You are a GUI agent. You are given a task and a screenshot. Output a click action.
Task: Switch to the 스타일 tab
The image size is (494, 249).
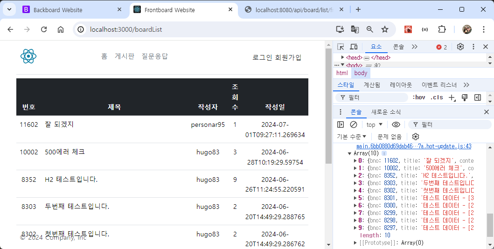[x=346, y=85]
